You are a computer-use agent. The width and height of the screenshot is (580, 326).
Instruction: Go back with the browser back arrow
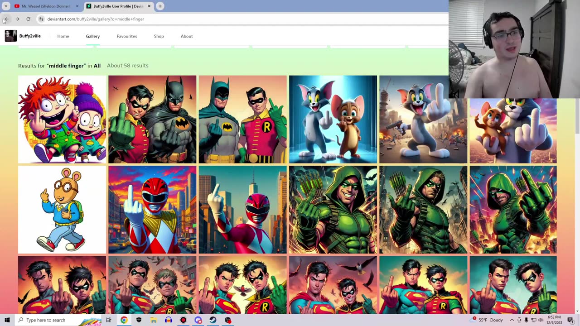point(6,19)
